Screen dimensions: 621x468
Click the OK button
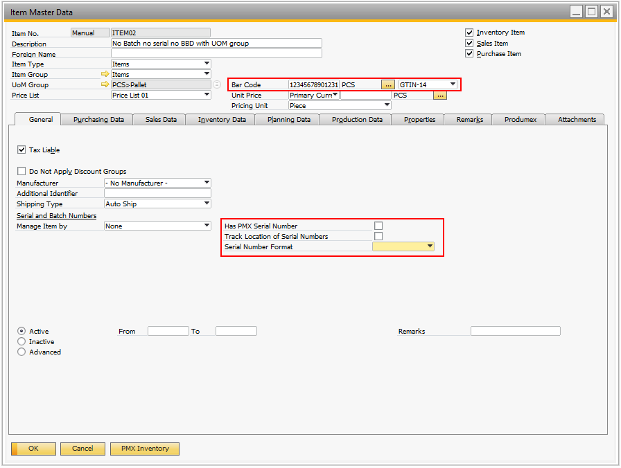tap(33, 449)
